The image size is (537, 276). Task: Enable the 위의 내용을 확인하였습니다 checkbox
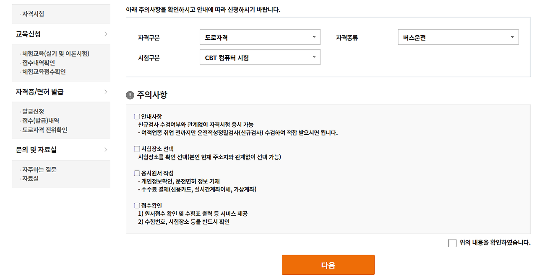click(x=452, y=243)
